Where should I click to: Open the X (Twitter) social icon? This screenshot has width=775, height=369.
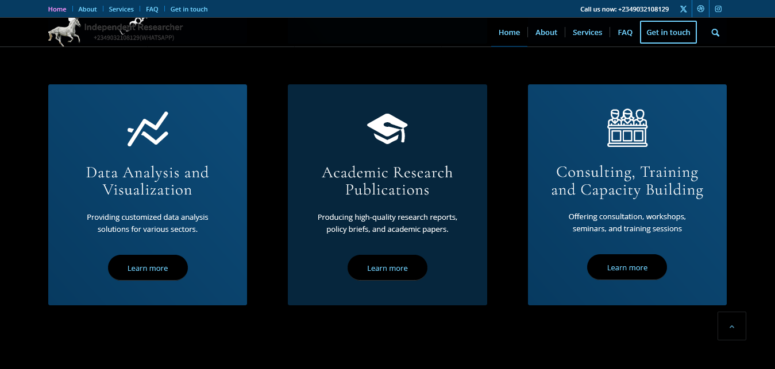coord(683,9)
